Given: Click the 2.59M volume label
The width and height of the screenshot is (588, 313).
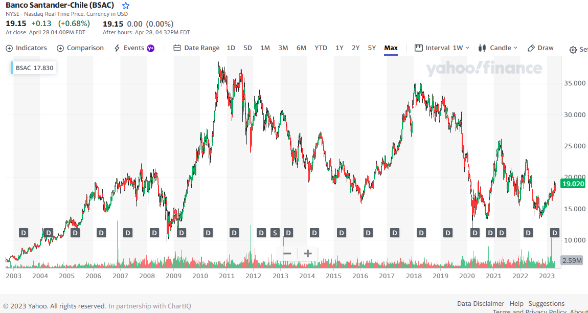Looking at the screenshot, I should 572,260.
